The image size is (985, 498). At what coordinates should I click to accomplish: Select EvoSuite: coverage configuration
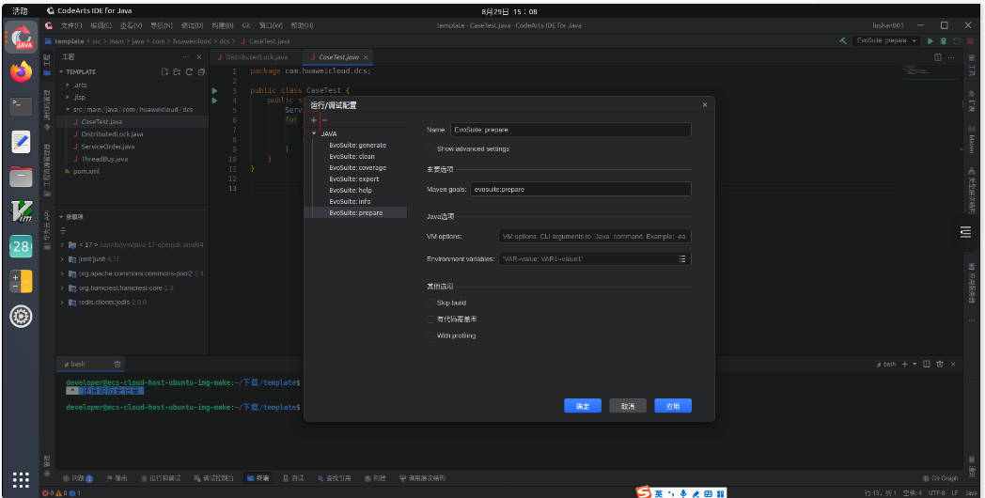pyautogui.click(x=357, y=167)
